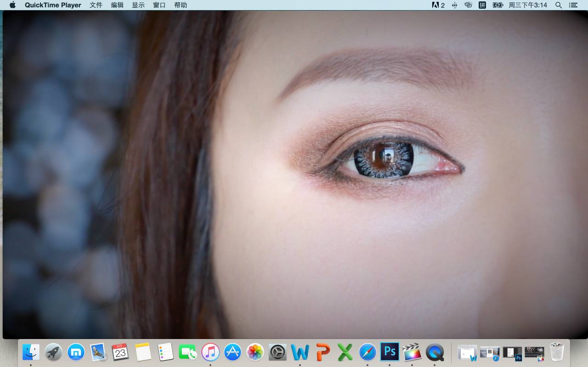
Task: Check the battery status icon
Action: (x=498, y=5)
